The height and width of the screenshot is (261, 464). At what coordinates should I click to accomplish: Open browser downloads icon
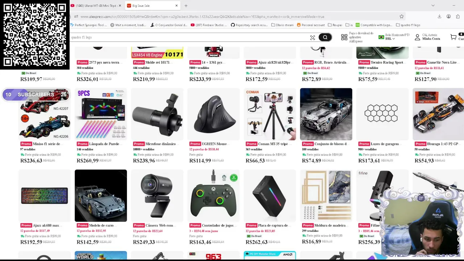click(x=439, y=17)
